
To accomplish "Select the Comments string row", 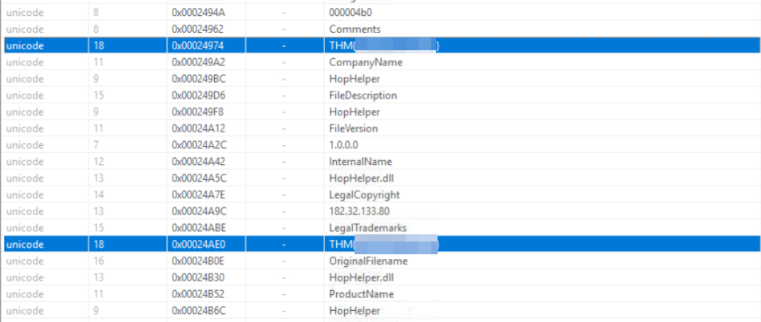I will [x=354, y=29].
